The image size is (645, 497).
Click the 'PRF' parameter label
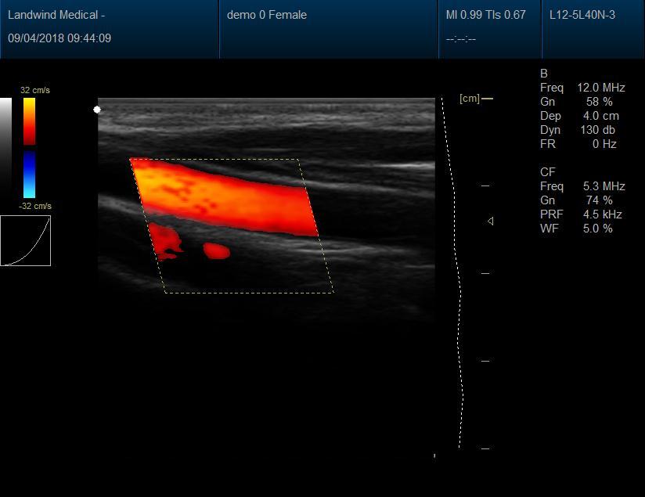point(552,214)
